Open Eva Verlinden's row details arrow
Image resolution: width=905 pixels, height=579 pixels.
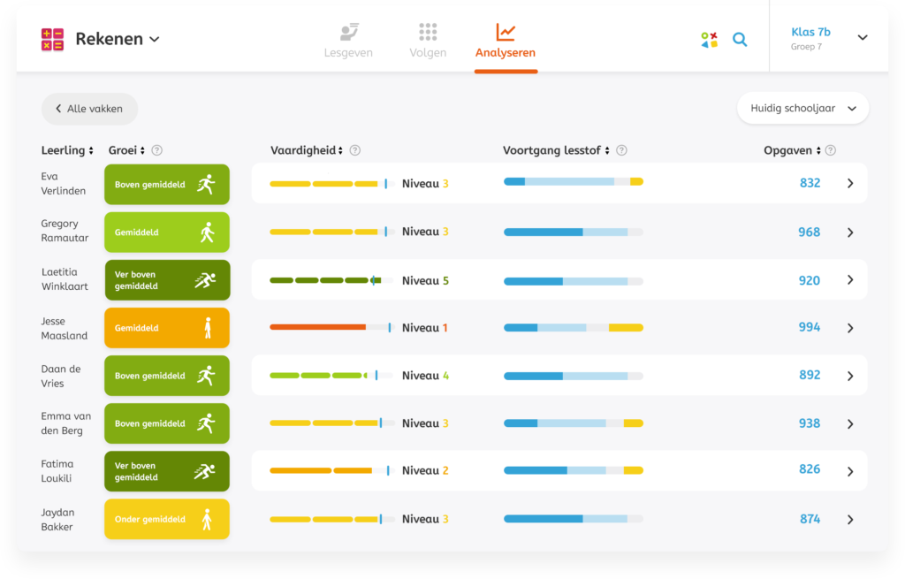click(850, 184)
